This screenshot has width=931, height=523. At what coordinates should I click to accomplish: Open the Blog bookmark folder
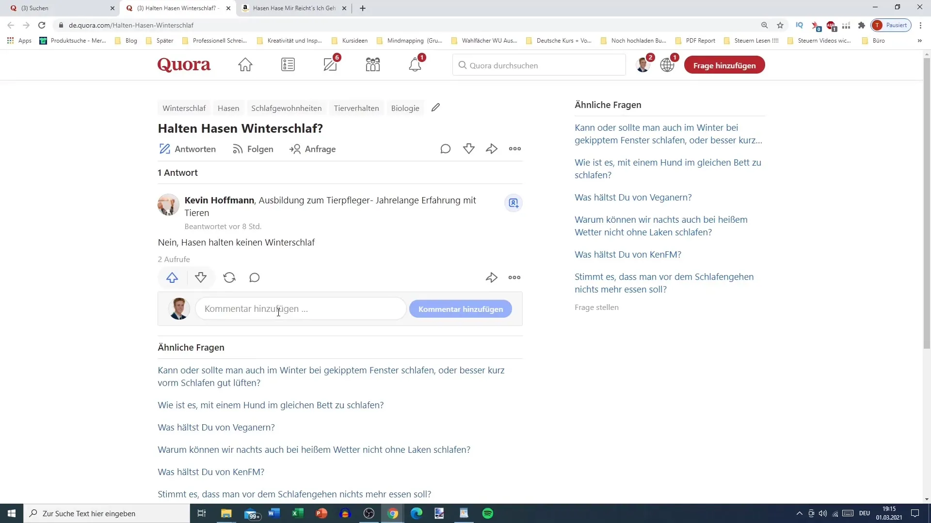click(126, 41)
